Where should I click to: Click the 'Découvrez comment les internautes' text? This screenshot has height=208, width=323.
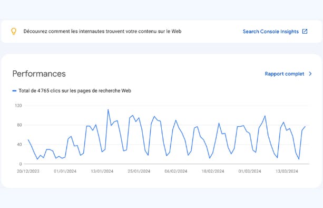click(x=102, y=31)
